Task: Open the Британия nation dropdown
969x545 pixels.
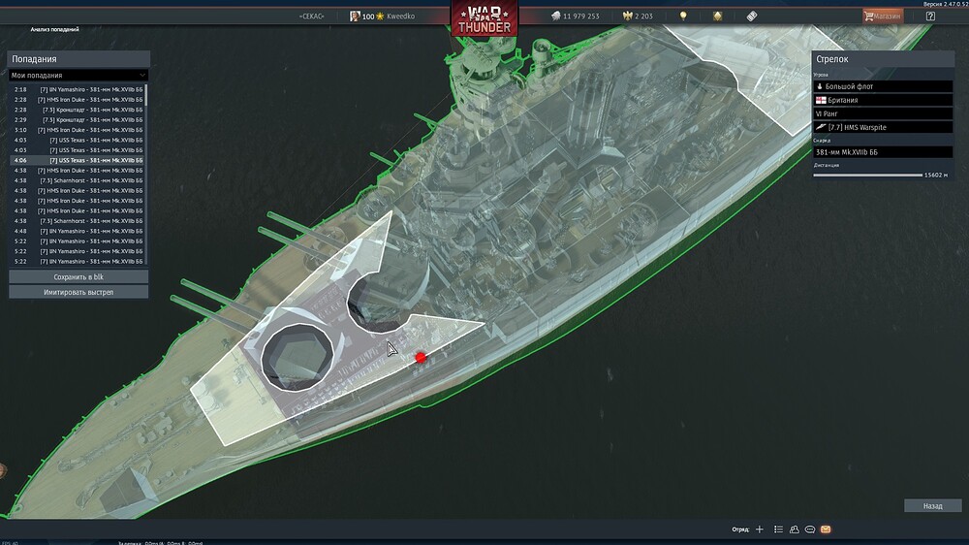Action: click(883, 100)
